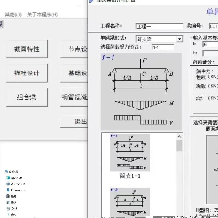Viewport: 218px width, 218px height.
Task: Click the 3D 对象 cube icon
Action: tap(8, 178)
